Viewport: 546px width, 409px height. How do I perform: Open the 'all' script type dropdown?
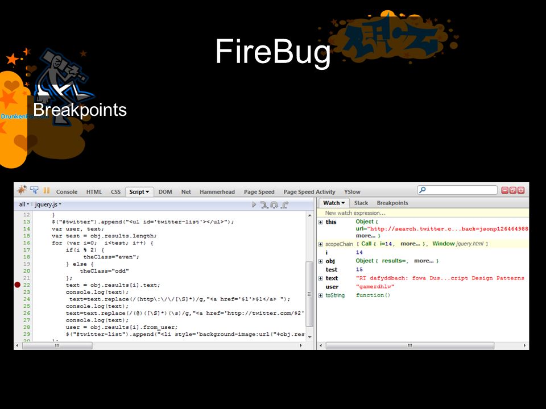tap(24, 204)
